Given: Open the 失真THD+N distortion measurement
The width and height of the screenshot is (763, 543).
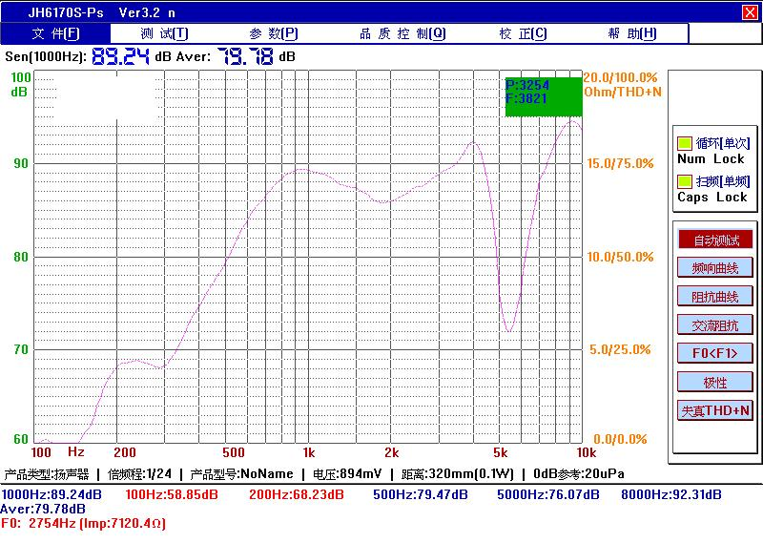Looking at the screenshot, I should (714, 410).
